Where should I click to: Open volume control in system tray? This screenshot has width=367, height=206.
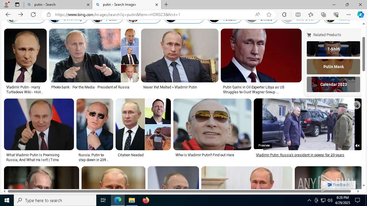330,200
